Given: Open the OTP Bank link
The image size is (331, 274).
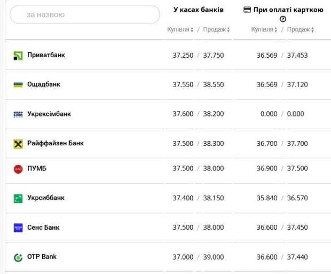Looking at the screenshot, I should (x=42, y=257).
